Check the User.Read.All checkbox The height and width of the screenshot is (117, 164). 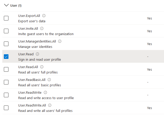point(6,69)
